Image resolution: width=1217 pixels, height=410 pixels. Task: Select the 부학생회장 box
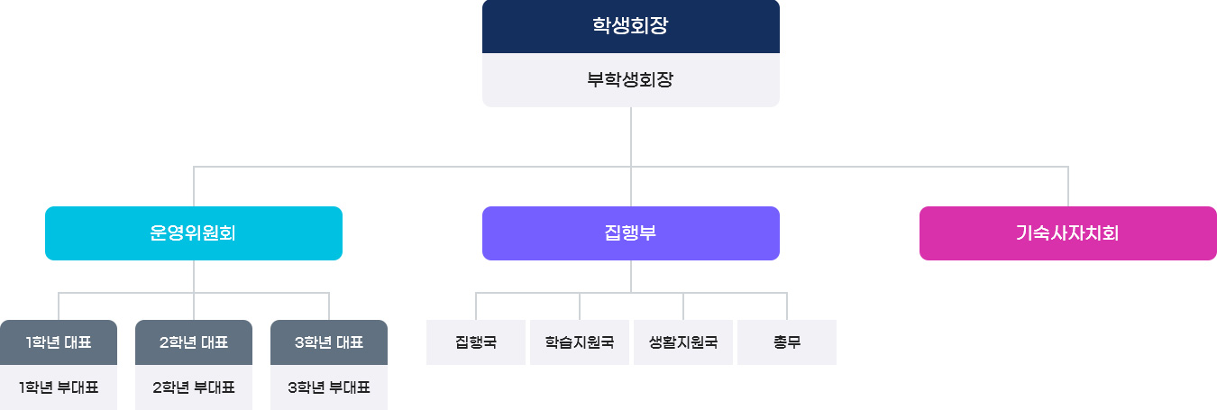(x=630, y=80)
